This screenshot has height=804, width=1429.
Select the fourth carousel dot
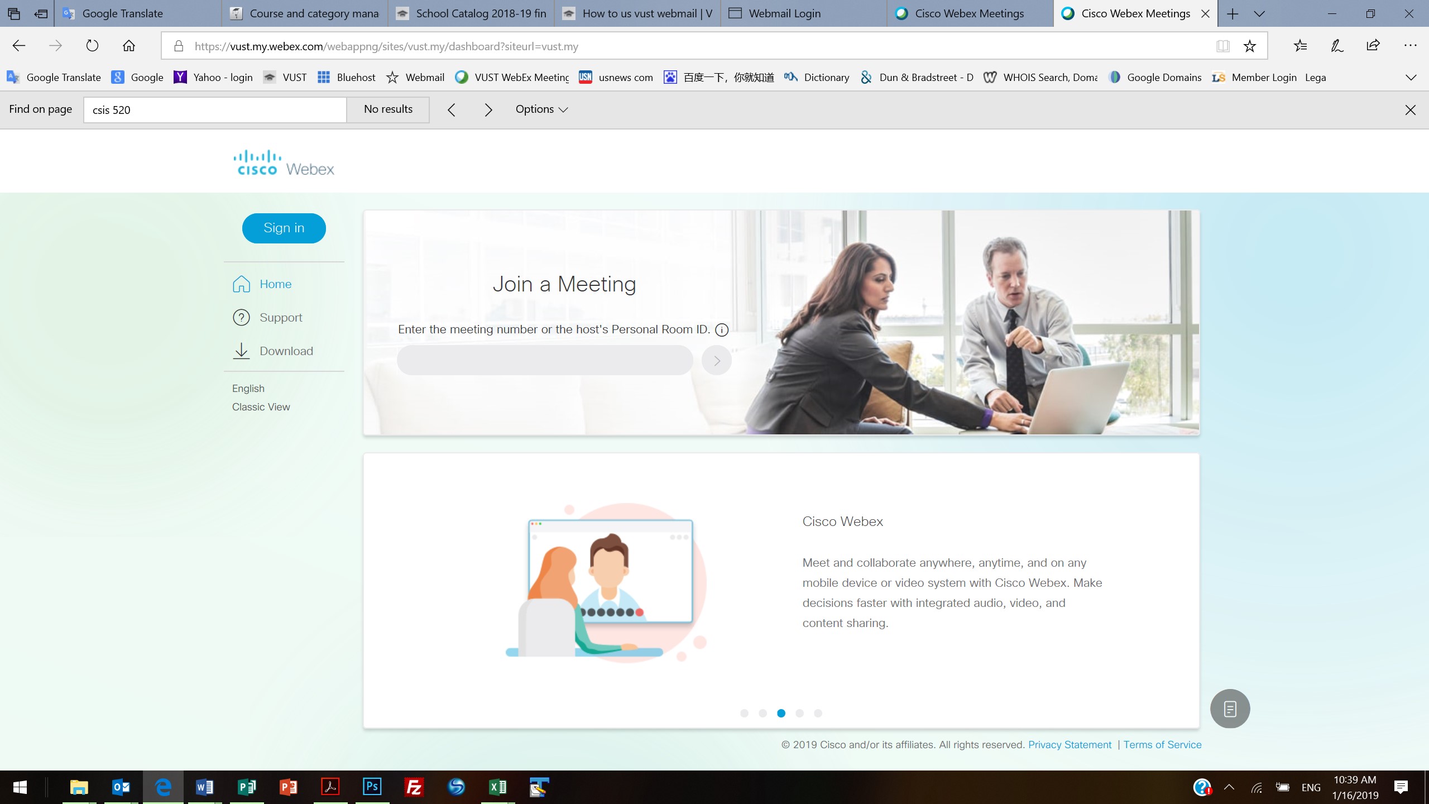(799, 713)
